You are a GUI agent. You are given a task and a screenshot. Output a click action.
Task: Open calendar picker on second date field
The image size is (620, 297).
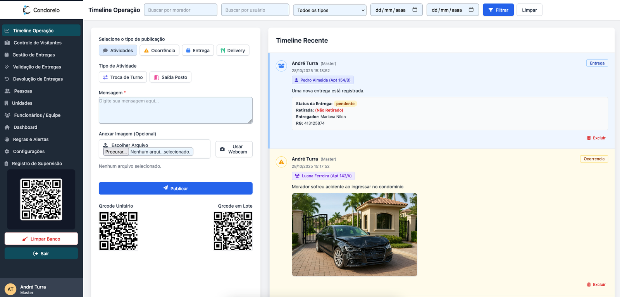click(471, 10)
